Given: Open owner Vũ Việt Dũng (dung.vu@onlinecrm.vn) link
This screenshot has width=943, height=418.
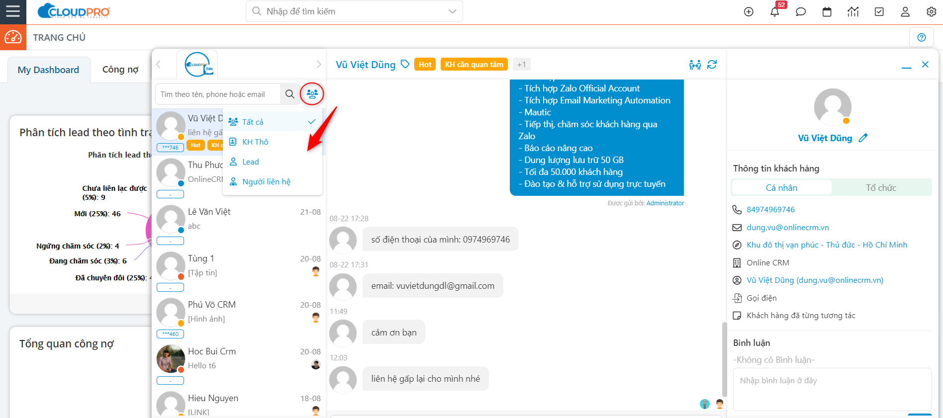Looking at the screenshot, I should pyautogui.click(x=815, y=280).
